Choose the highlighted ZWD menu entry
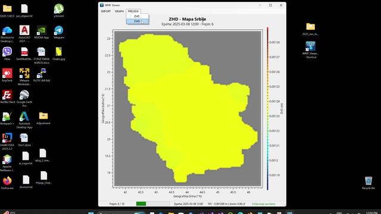381x214 pixels. (138, 21)
